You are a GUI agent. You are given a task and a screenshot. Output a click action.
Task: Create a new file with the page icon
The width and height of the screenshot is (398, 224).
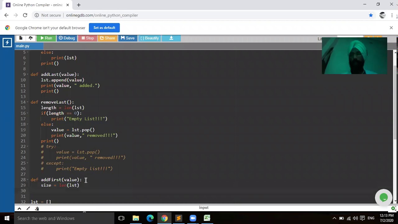[x=21, y=38]
